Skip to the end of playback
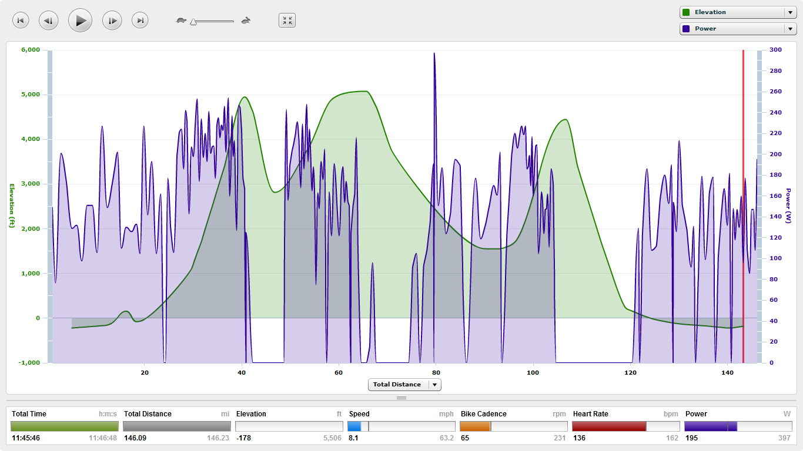This screenshot has height=451, width=803. [x=140, y=21]
